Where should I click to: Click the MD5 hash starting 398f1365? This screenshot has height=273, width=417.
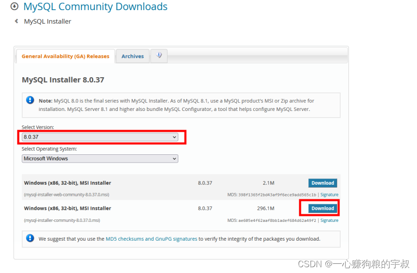coord(277,194)
